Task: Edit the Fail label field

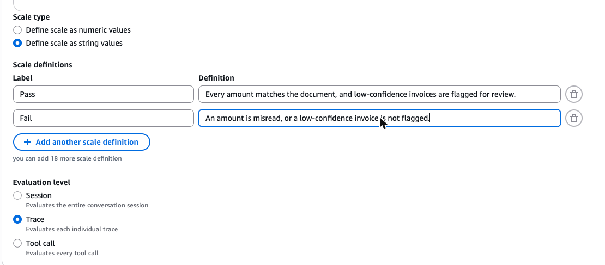Action: click(x=104, y=118)
